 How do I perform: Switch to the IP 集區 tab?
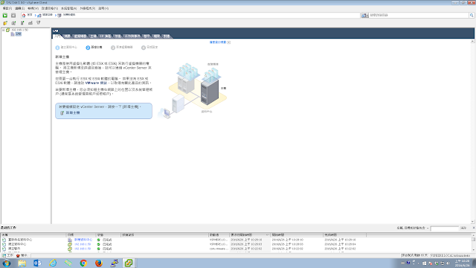(x=106, y=36)
